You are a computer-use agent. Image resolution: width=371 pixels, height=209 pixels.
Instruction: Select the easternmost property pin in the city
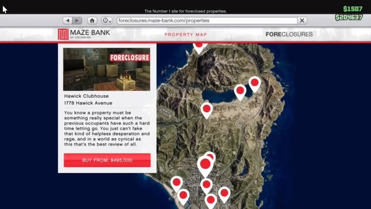click(224, 193)
